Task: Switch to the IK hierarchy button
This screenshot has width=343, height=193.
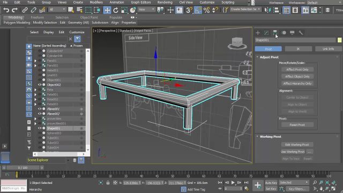Action: coord(299,49)
